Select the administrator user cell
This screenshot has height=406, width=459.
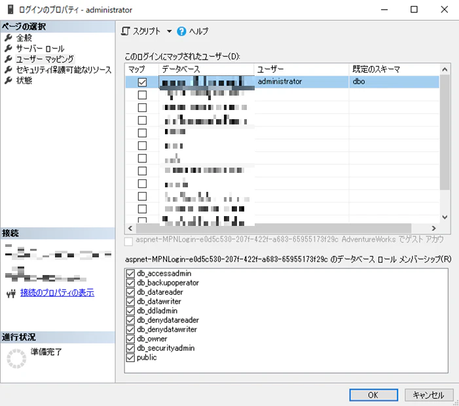pyautogui.click(x=301, y=82)
